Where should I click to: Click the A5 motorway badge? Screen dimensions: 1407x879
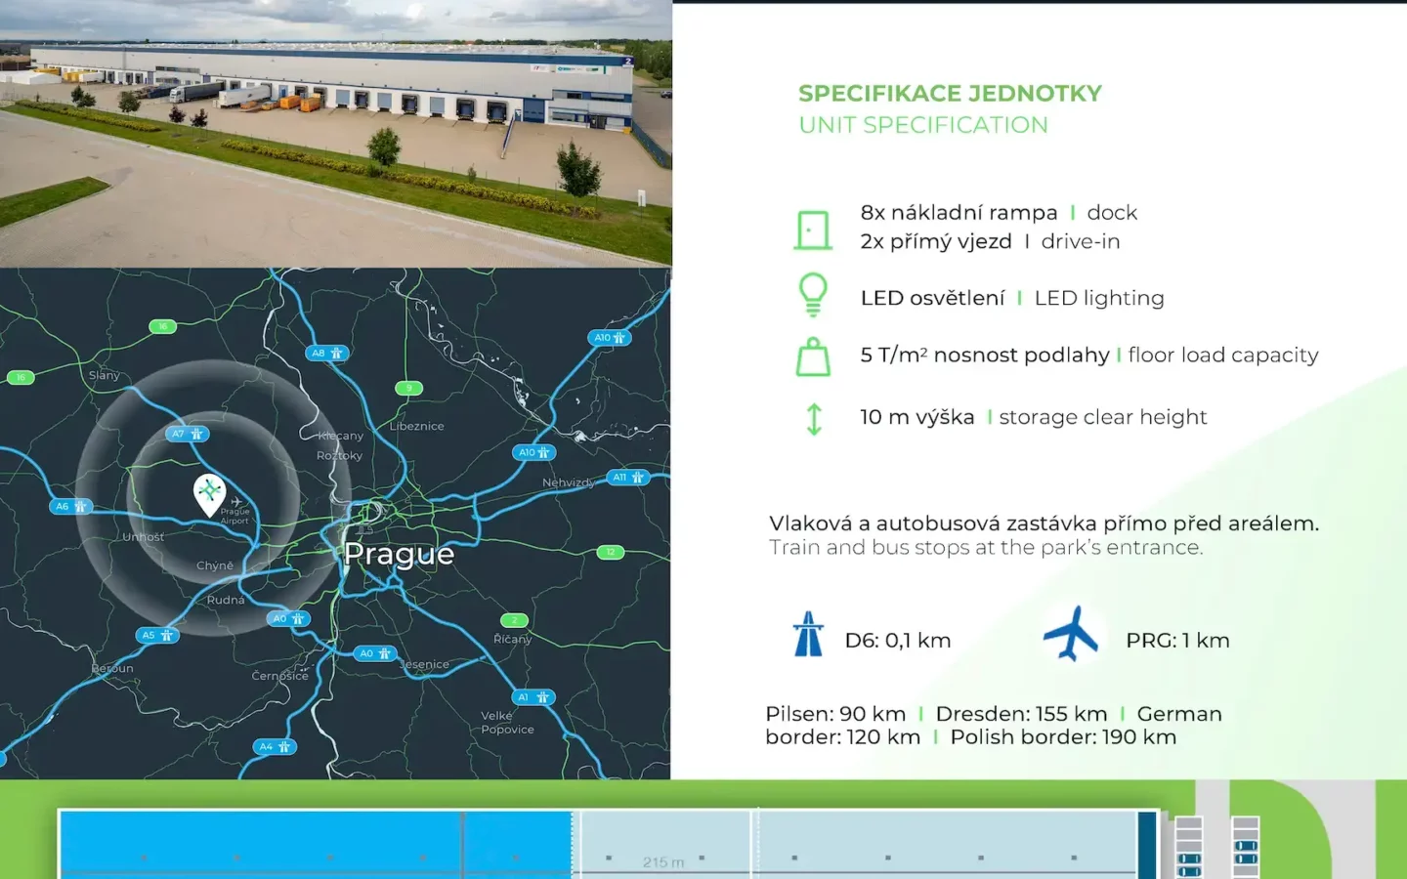click(x=157, y=635)
